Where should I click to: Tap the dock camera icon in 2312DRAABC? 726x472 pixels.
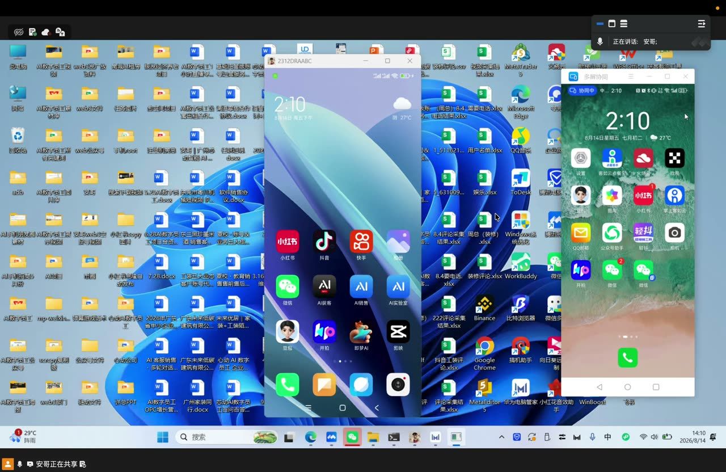(398, 385)
